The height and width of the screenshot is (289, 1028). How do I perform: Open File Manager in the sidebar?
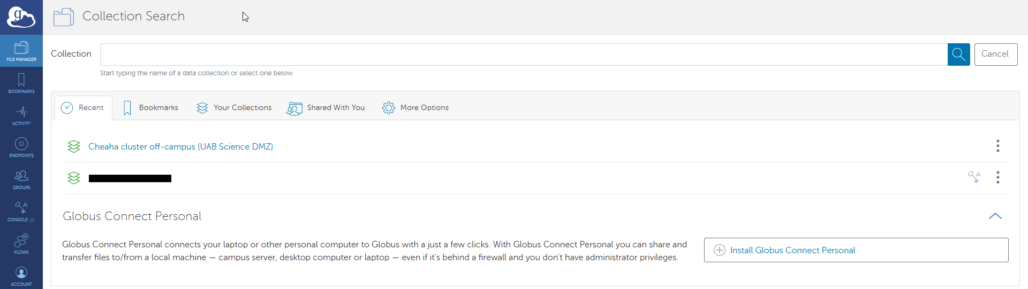(x=21, y=51)
